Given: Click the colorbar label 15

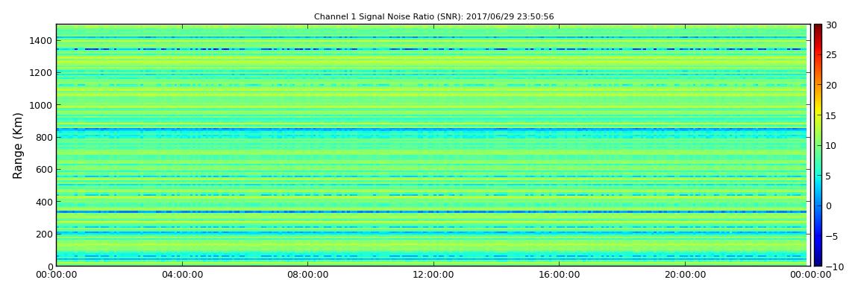Looking at the screenshot, I should pyautogui.click(x=831, y=115).
